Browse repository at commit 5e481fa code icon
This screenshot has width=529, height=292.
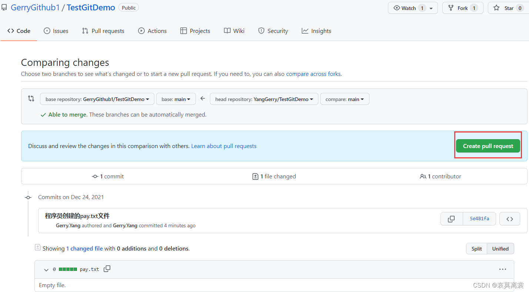510,219
